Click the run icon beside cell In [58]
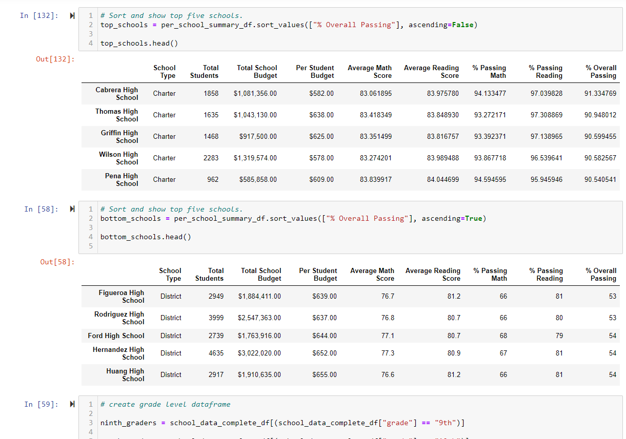 click(72, 209)
